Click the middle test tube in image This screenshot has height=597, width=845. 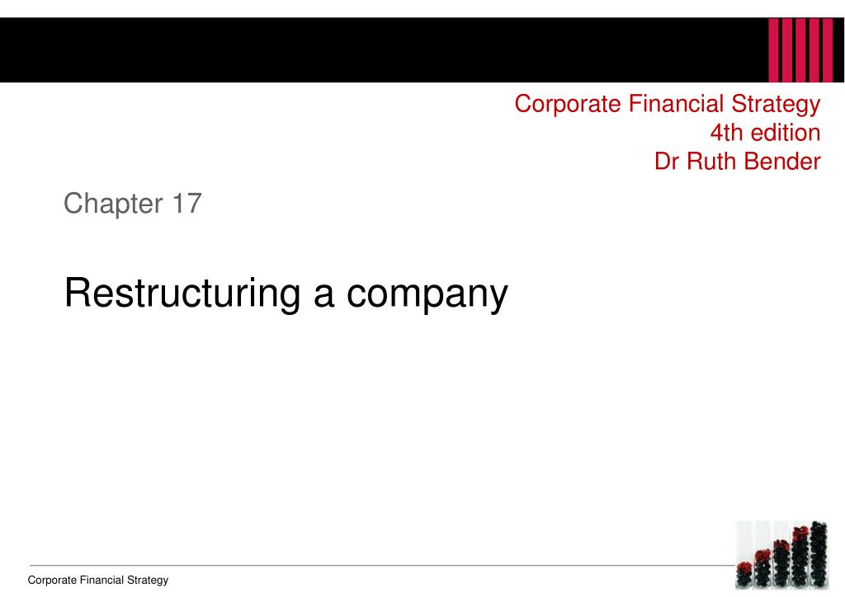(x=781, y=564)
